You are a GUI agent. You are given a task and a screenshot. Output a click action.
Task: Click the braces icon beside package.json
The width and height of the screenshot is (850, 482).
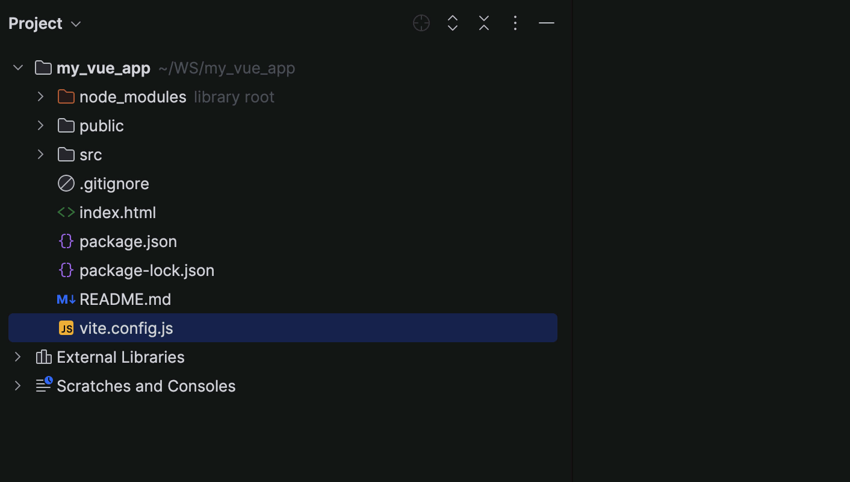coord(66,241)
